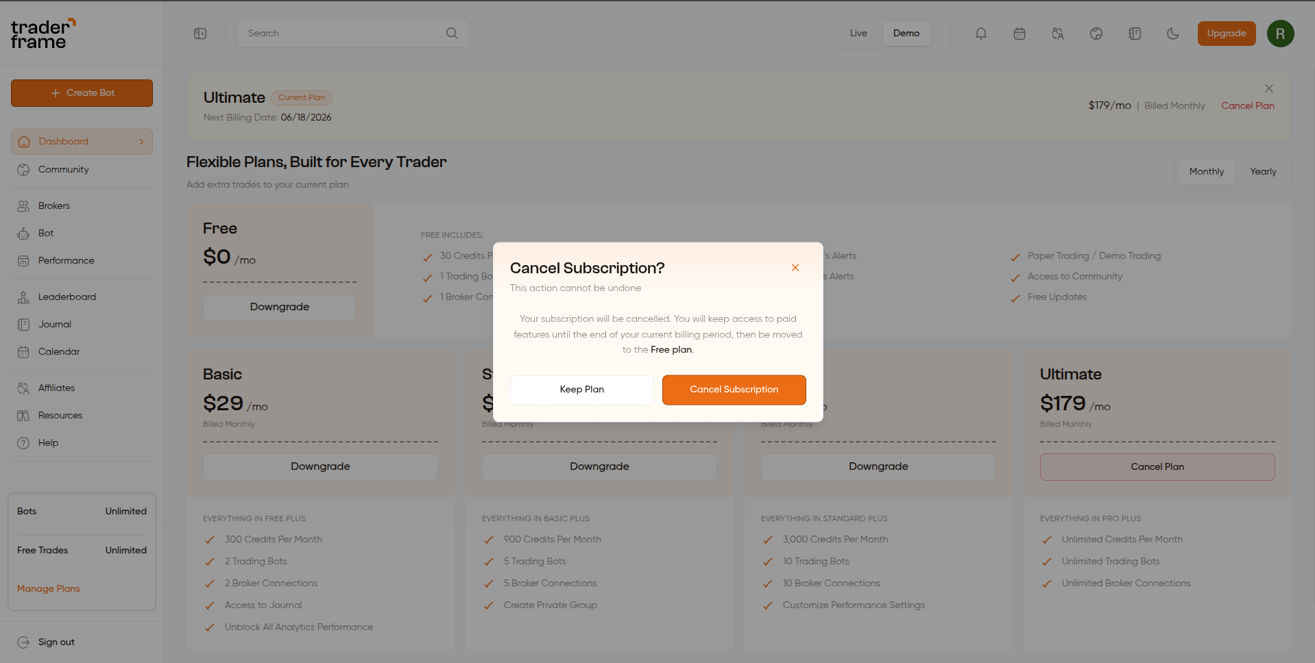Viewport: 1315px width, 663px height.
Task: Click the search magnifier icon
Action: pyautogui.click(x=452, y=33)
